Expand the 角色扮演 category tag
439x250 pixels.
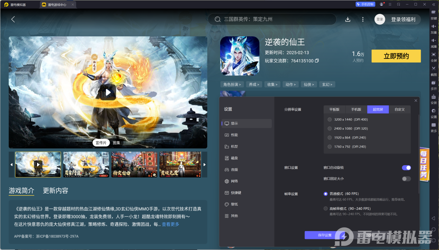[x=232, y=84]
